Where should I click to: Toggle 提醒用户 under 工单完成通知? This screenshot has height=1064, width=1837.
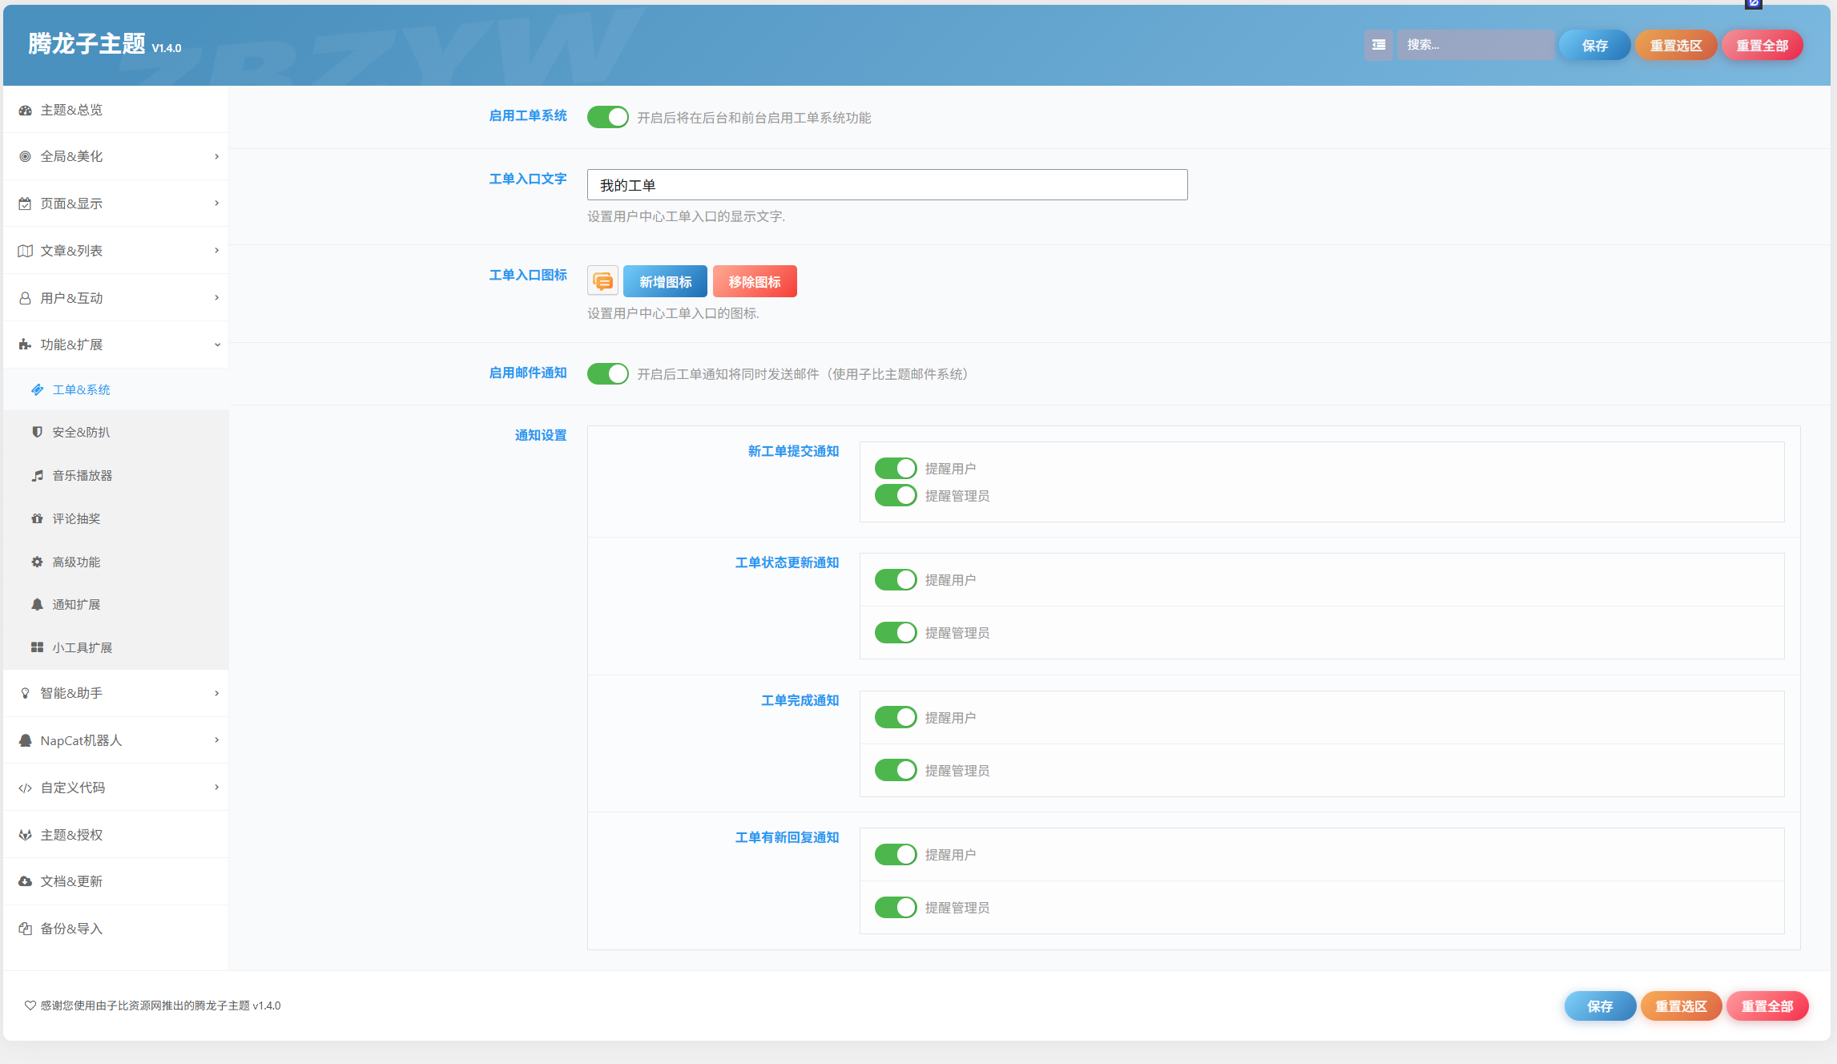tap(896, 717)
